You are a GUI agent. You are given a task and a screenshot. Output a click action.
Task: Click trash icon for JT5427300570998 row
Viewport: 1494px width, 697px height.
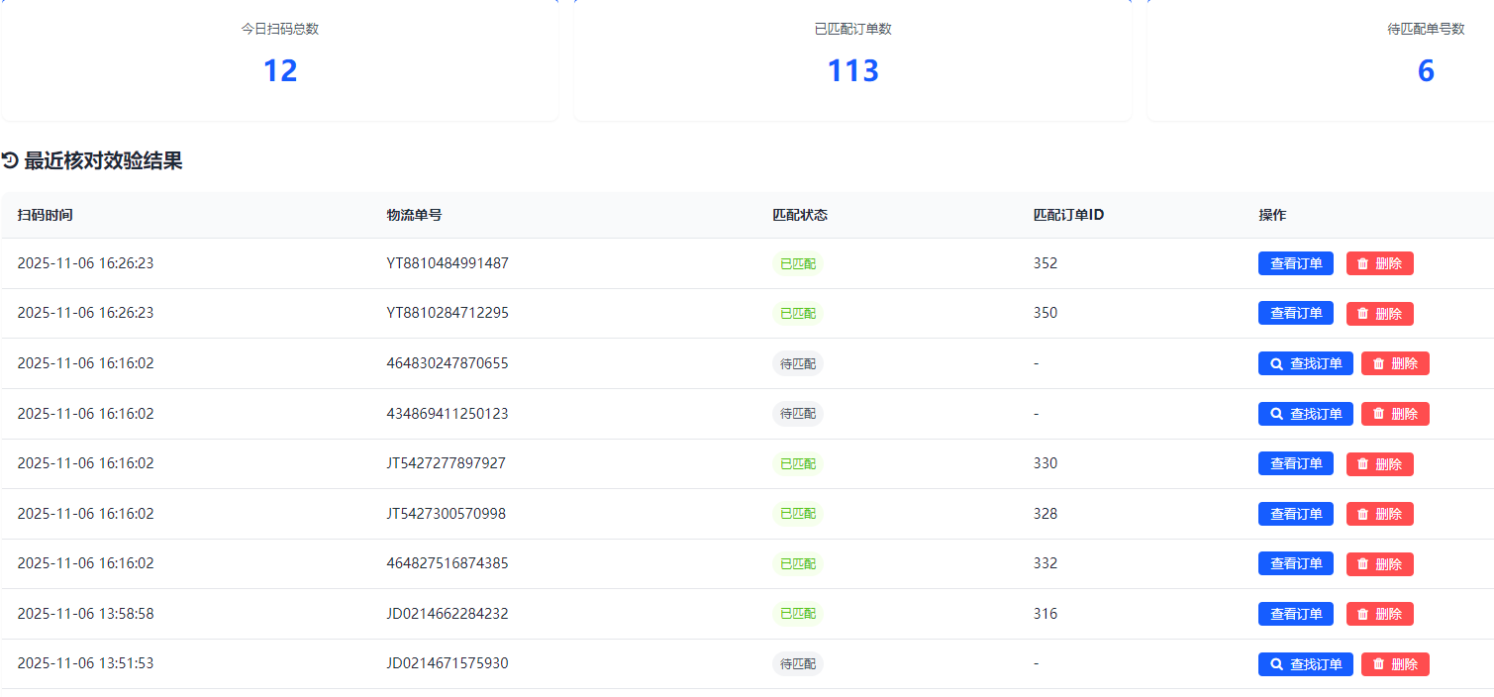coord(1363,514)
